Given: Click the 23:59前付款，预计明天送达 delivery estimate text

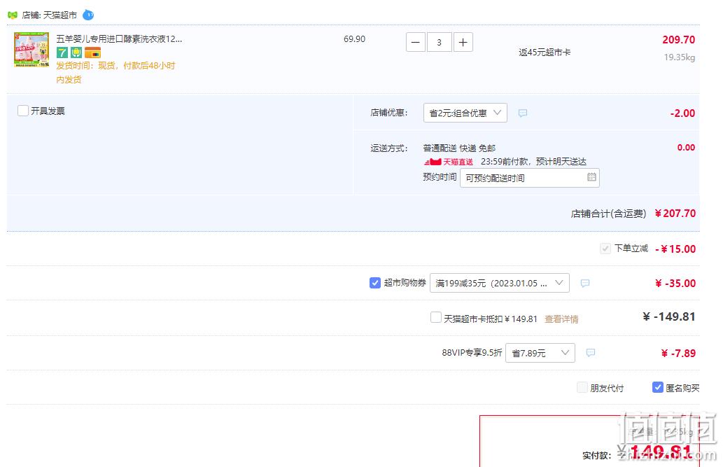Looking at the screenshot, I should pos(533,162).
